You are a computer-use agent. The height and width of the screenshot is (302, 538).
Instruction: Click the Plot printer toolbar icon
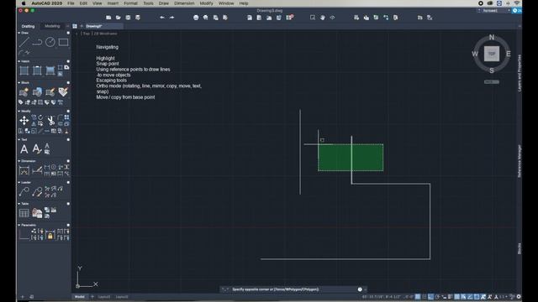point(196,18)
